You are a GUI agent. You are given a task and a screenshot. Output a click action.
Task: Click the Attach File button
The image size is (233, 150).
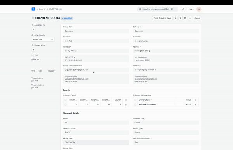(43, 39)
